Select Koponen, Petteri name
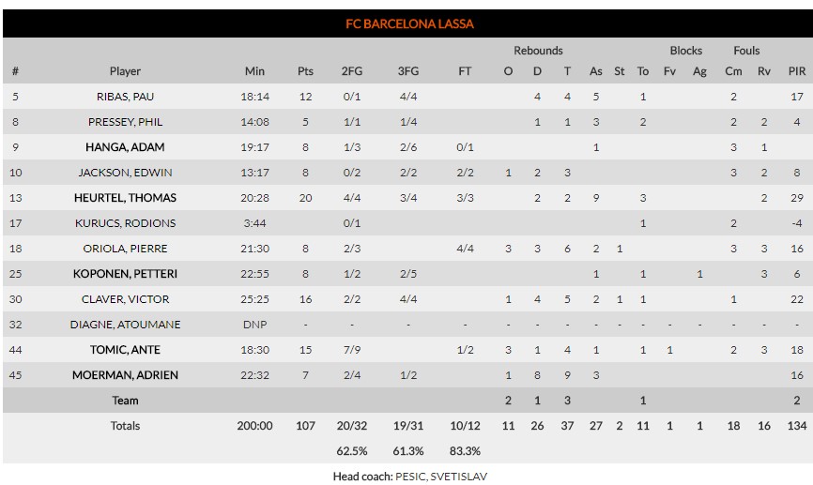Screen dimensions: 813x485 125,274
